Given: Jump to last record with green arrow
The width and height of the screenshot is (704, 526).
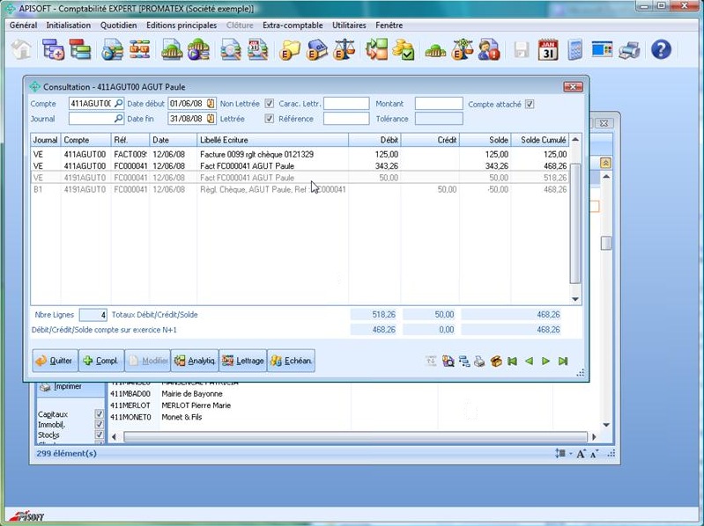Looking at the screenshot, I should click(x=562, y=362).
